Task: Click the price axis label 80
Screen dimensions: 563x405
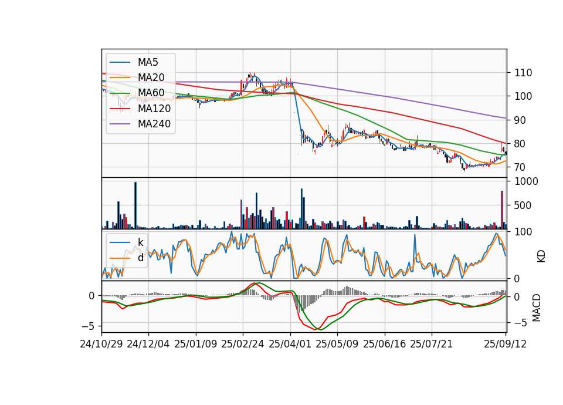Action: [520, 144]
